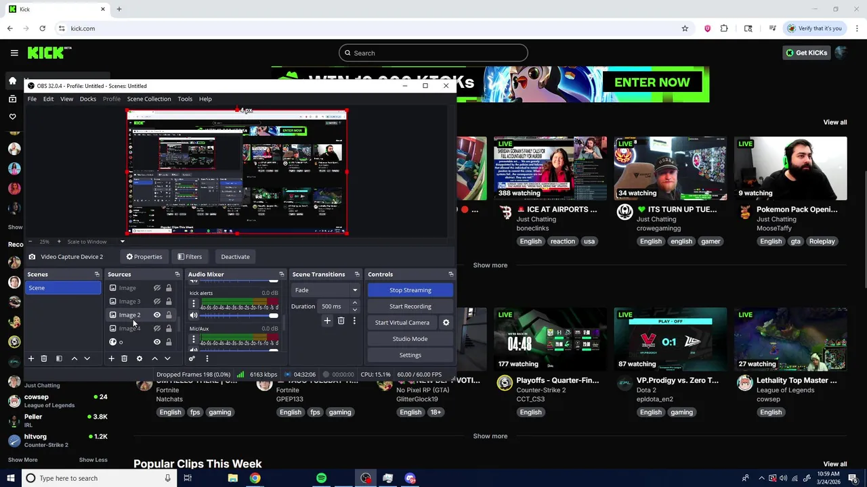This screenshot has width=867, height=487.
Task: Increase transition duration with up arrow
Action: 354,303
